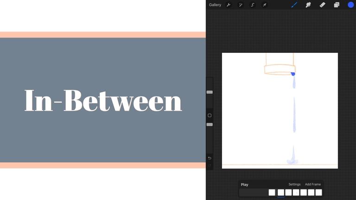
Task: Select the last frame in timeline
Action: 318,193
